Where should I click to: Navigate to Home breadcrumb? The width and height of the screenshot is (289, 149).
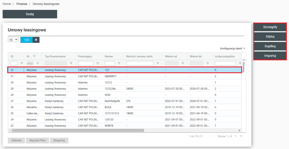[7, 4]
